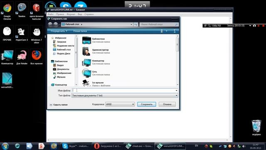266x150 pixels.
Task: Open the Тип файла combo box
Action: click(x=125, y=95)
